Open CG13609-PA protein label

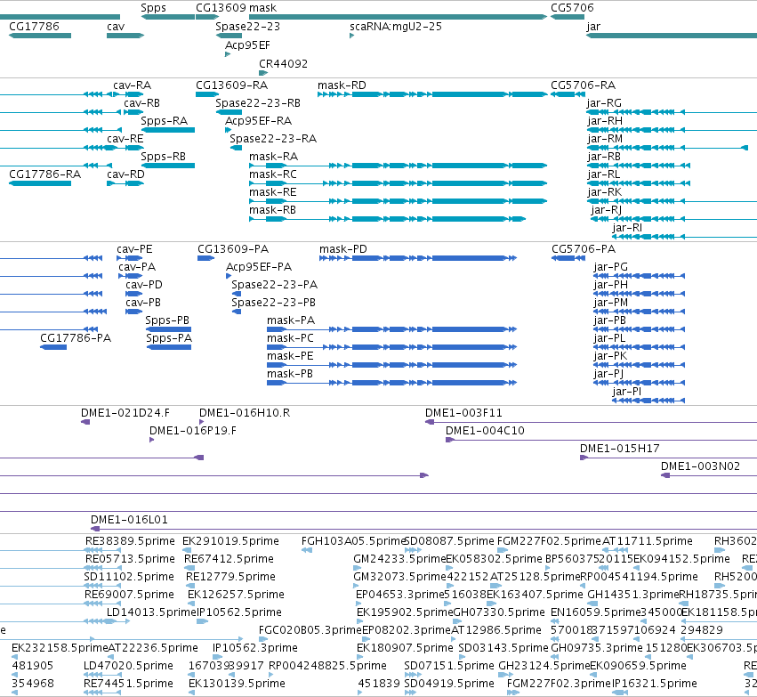233,249
